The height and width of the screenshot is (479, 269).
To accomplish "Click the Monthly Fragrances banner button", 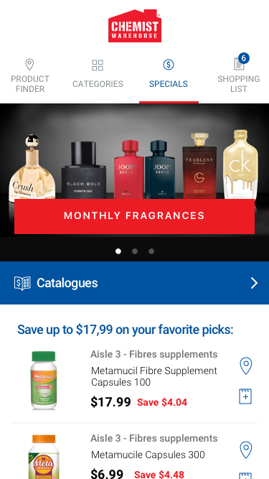I will pyautogui.click(x=135, y=216).
